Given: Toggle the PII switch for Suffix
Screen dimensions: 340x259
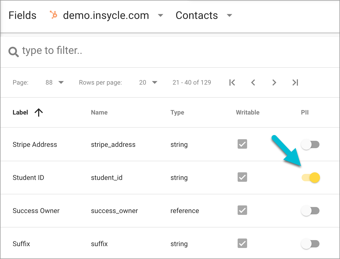Looking at the screenshot, I should tap(310, 244).
